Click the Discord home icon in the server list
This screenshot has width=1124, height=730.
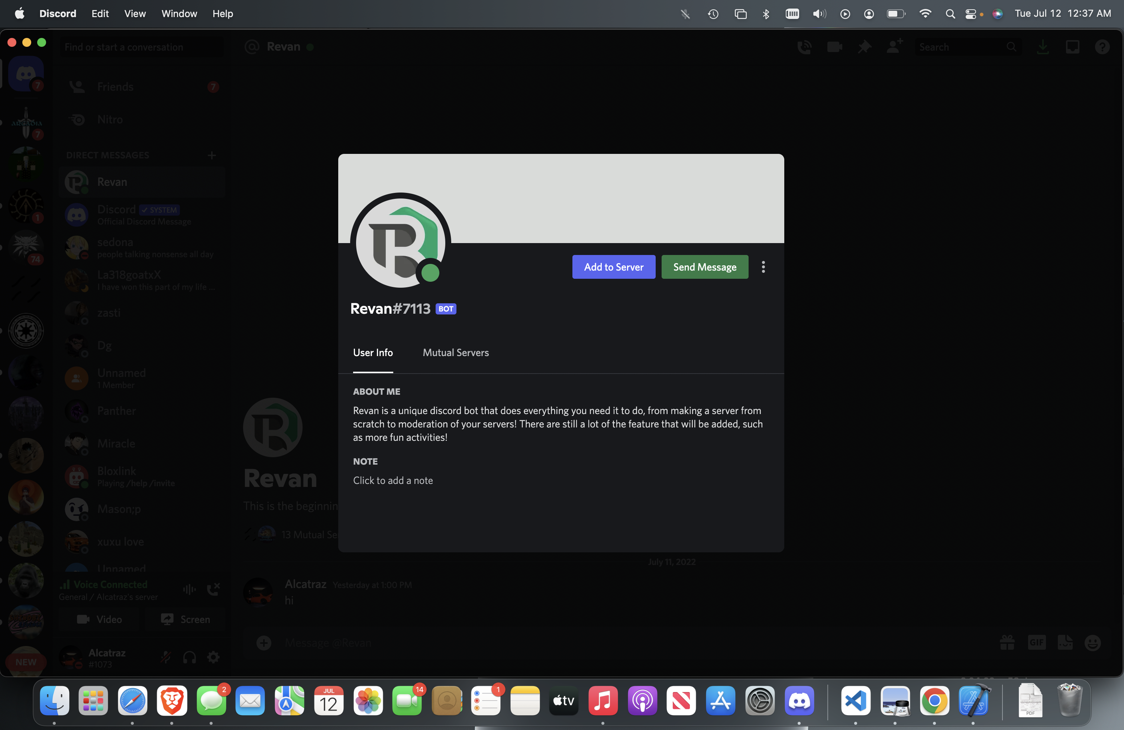[x=26, y=73]
